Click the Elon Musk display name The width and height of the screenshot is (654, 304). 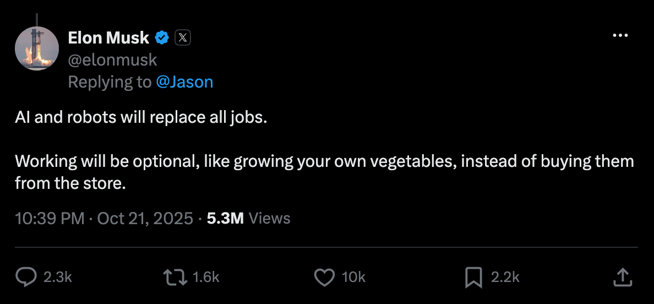click(108, 38)
